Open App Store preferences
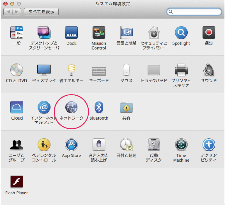The width and height of the screenshot is (225, 205). click(72, 145)
